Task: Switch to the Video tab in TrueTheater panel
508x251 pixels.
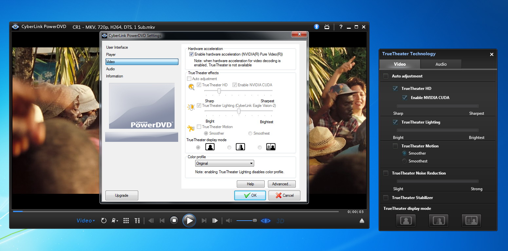Action: click(x=400, y=64)
